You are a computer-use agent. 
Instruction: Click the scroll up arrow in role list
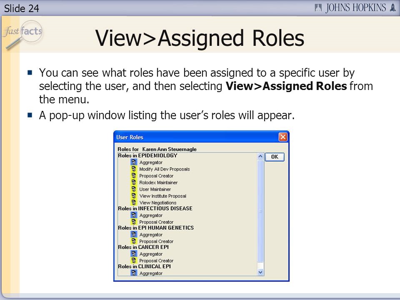coord(260,156)
